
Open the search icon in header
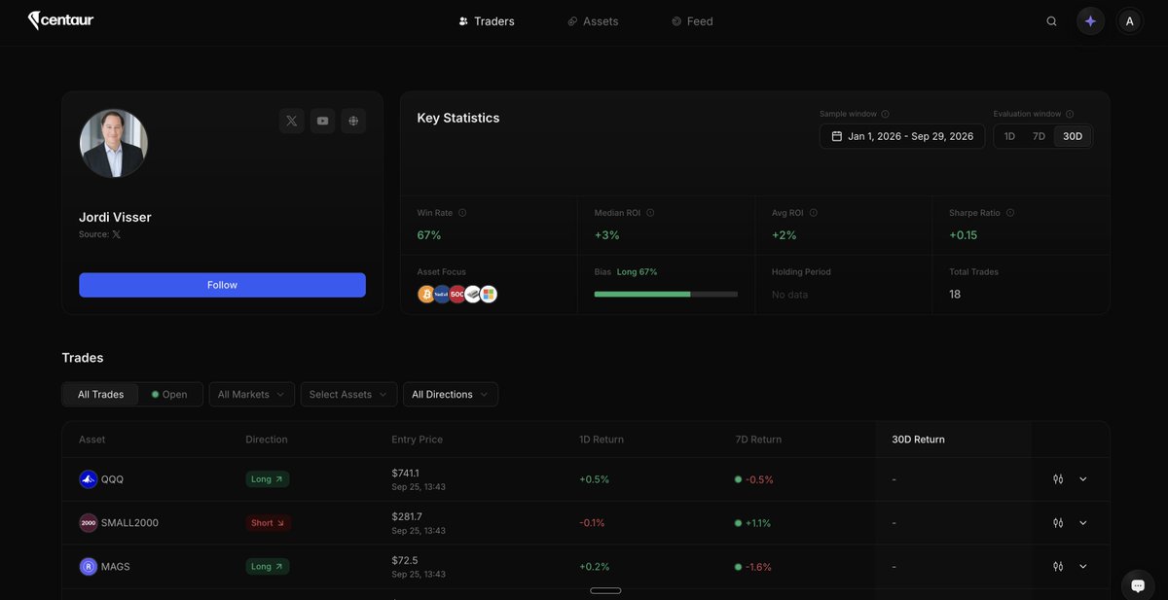pyautogui.click(x=1051, y=21)
